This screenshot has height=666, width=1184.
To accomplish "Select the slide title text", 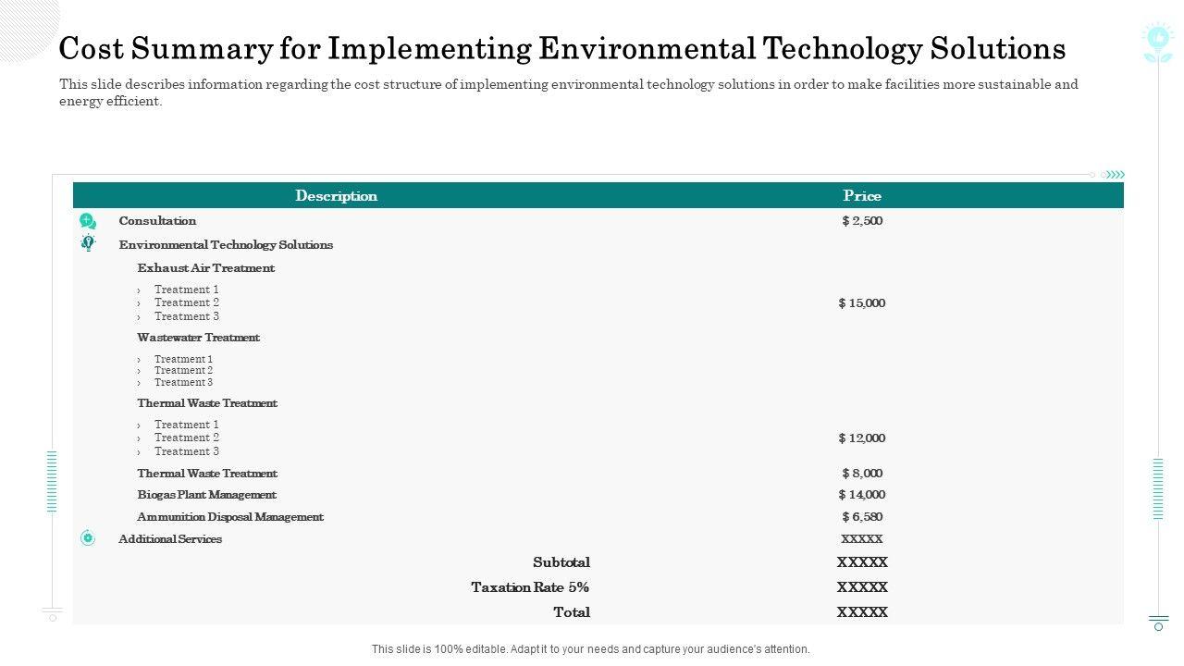I will point(562,48).
